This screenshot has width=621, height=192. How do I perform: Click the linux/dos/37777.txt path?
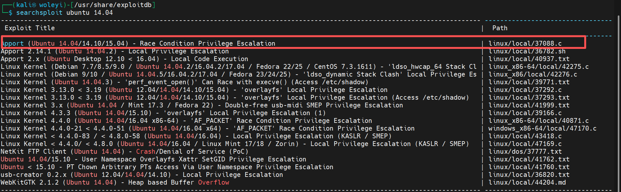tap(525, 152)
